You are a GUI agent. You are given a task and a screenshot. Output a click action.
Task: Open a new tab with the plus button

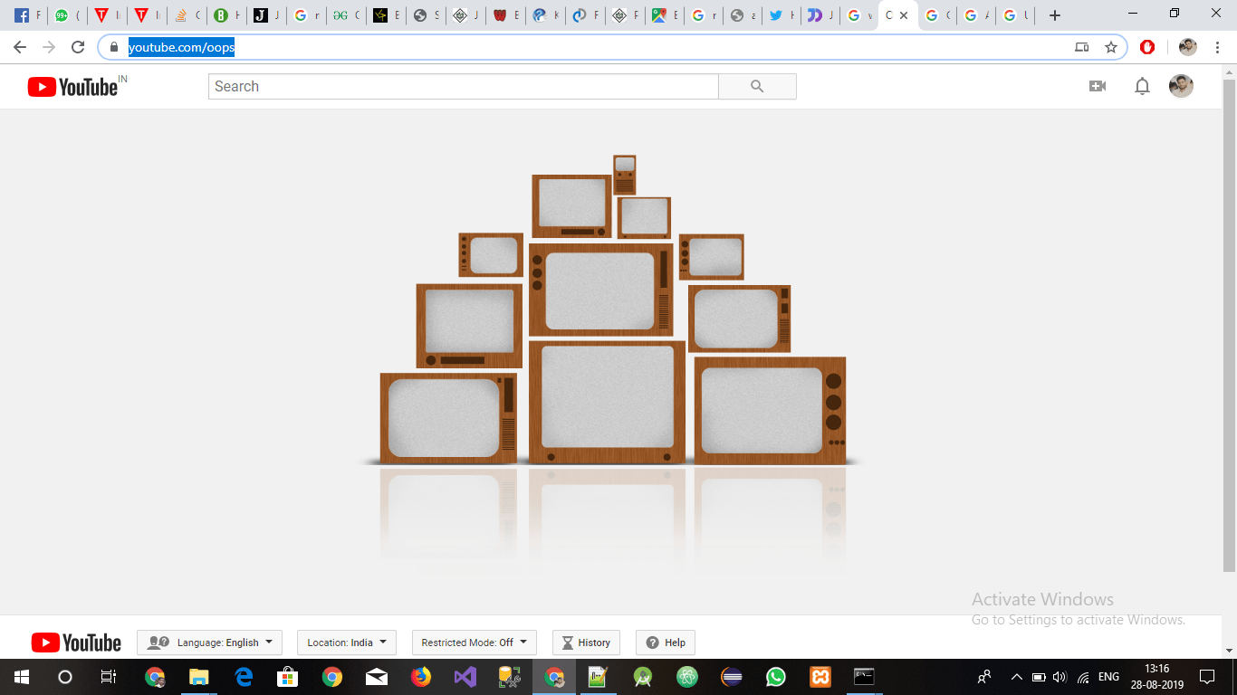click(x=1054, y=15)
